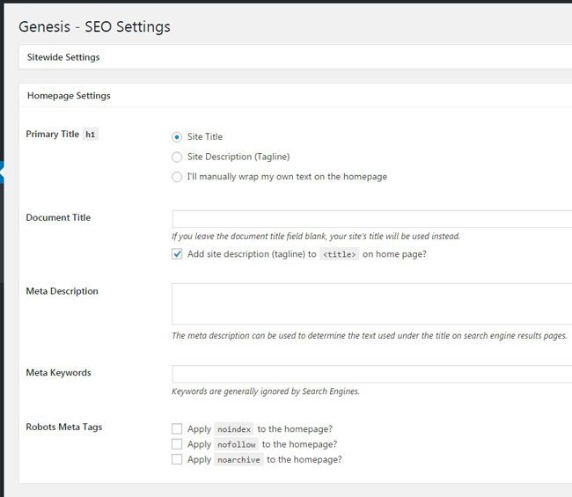Image resolution: width=572 pixels, height=497 pixels.
Task: Uncheck Add site description (tagline) checkbox
Action: [177, 254]
